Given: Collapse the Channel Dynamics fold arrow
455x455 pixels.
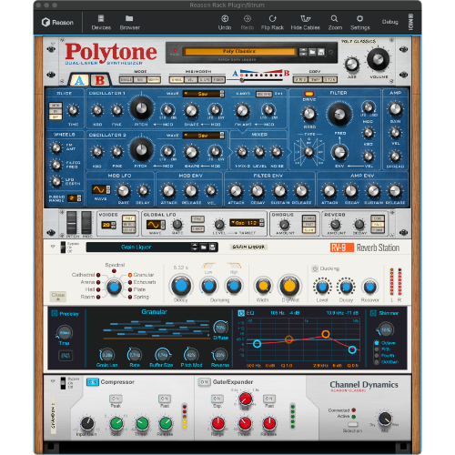Looking at the screenshot, I should (53, 381).
